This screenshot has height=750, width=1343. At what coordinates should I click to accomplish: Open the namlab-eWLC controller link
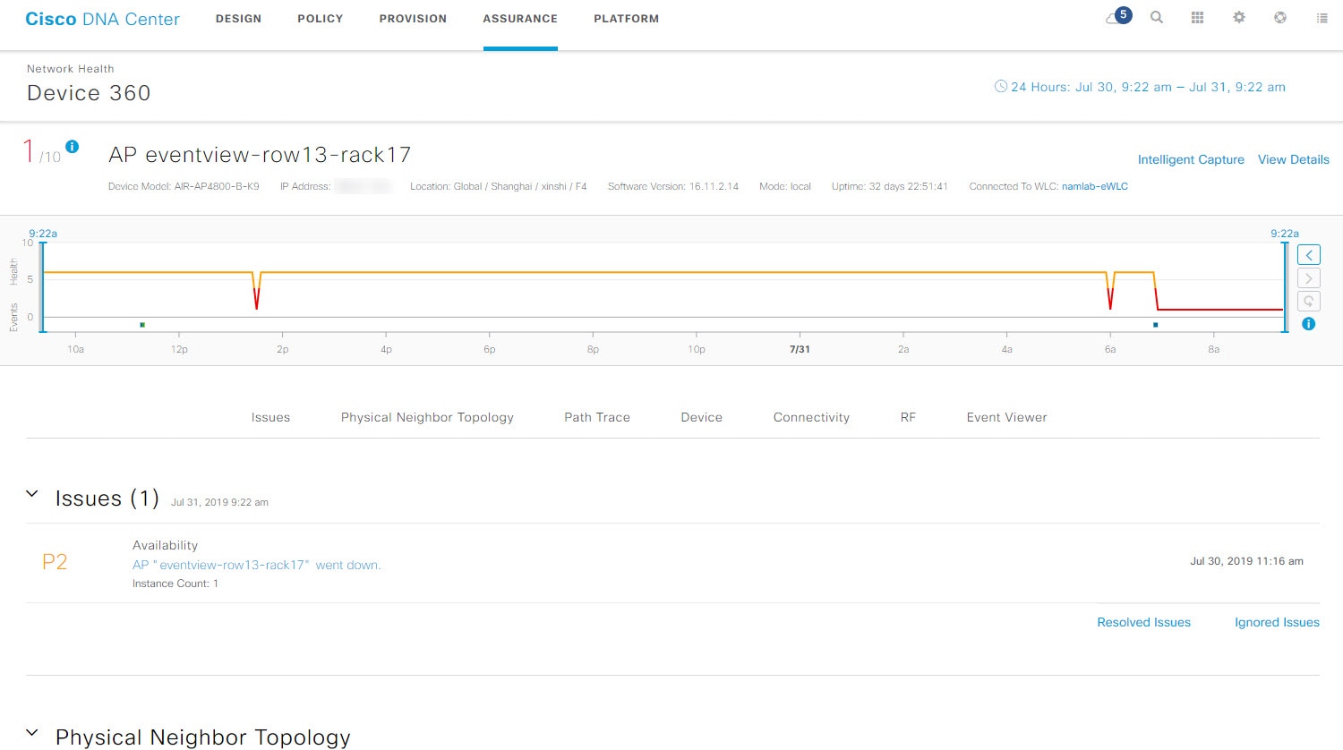click(1095, 186)
